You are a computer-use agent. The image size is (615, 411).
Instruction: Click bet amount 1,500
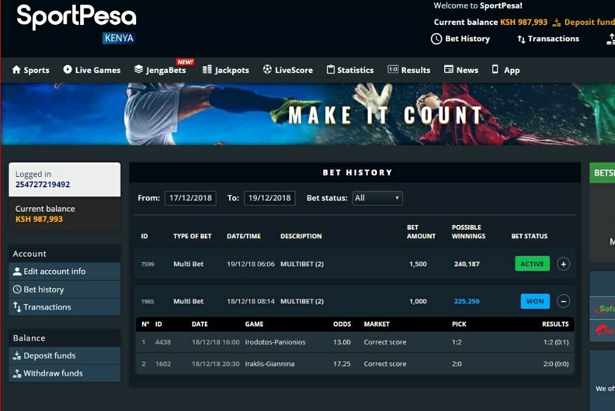click(417, 264)
